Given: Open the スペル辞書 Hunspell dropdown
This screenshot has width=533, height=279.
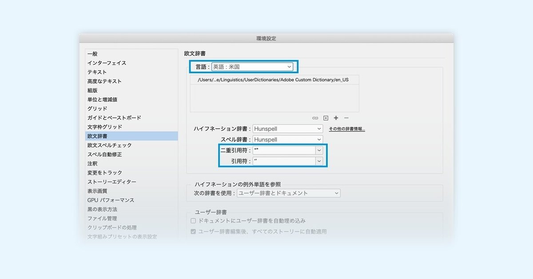Looking at the screenshot, I should (x=287, y=139).
